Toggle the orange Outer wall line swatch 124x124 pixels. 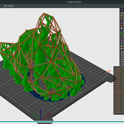click(122, 18)
